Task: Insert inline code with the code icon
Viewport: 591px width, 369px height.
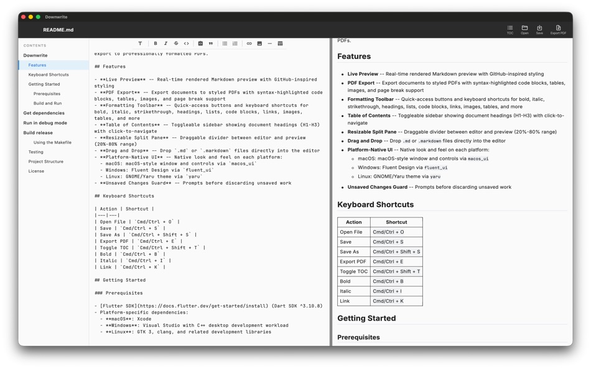Action: pyautogui.click(x=187, y=43)
